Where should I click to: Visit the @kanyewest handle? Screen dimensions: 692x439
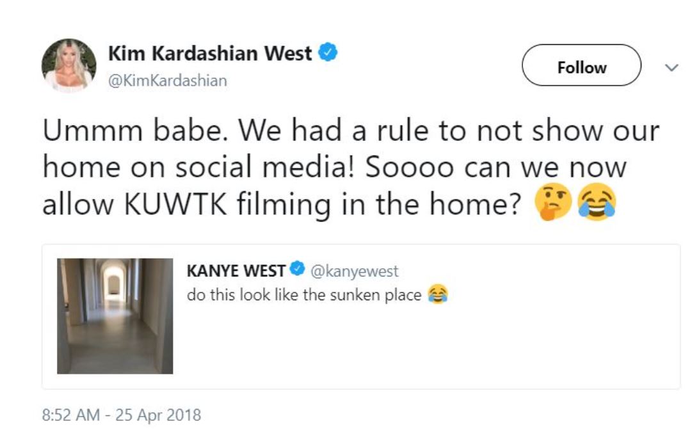tap(354, 271)
